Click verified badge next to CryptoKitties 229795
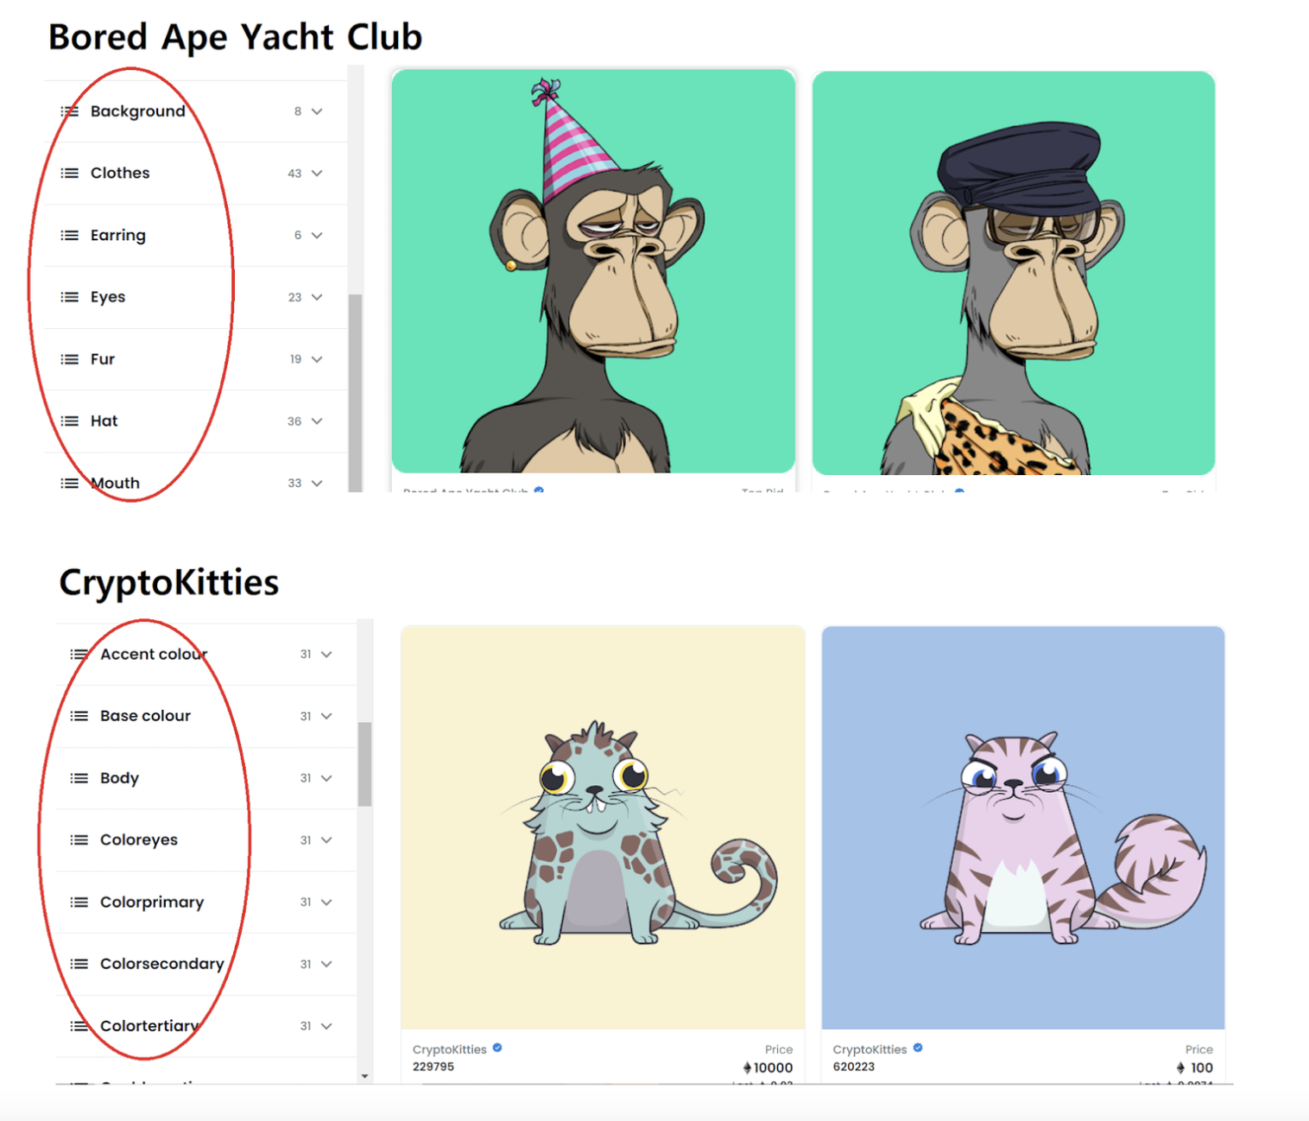This screenshot has width=1309, height=1121. (x=497, y=1048)
